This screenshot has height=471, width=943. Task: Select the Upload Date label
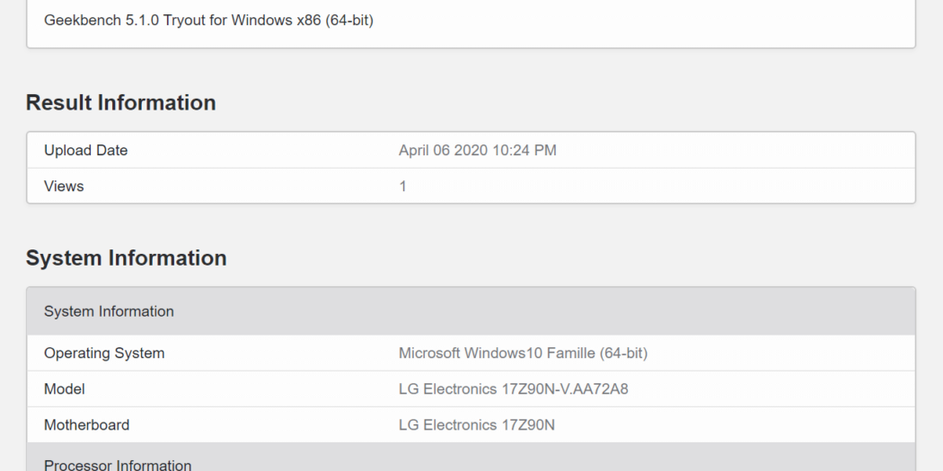coord(85,151)
